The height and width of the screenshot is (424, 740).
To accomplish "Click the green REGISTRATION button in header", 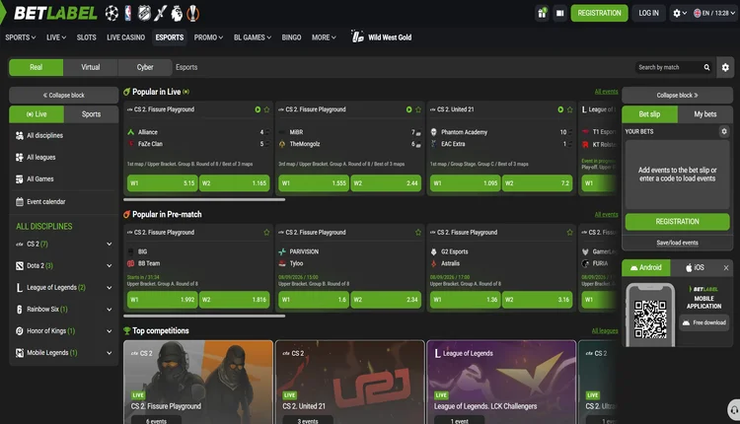I will pyautogui.click(x=599, y=13).
